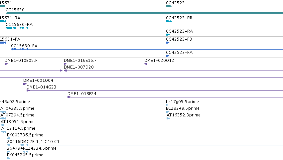Viewport: 283px width, 160px height.
Task: Click the AT16352.3prime label text
Action: (x=184, y=115)
